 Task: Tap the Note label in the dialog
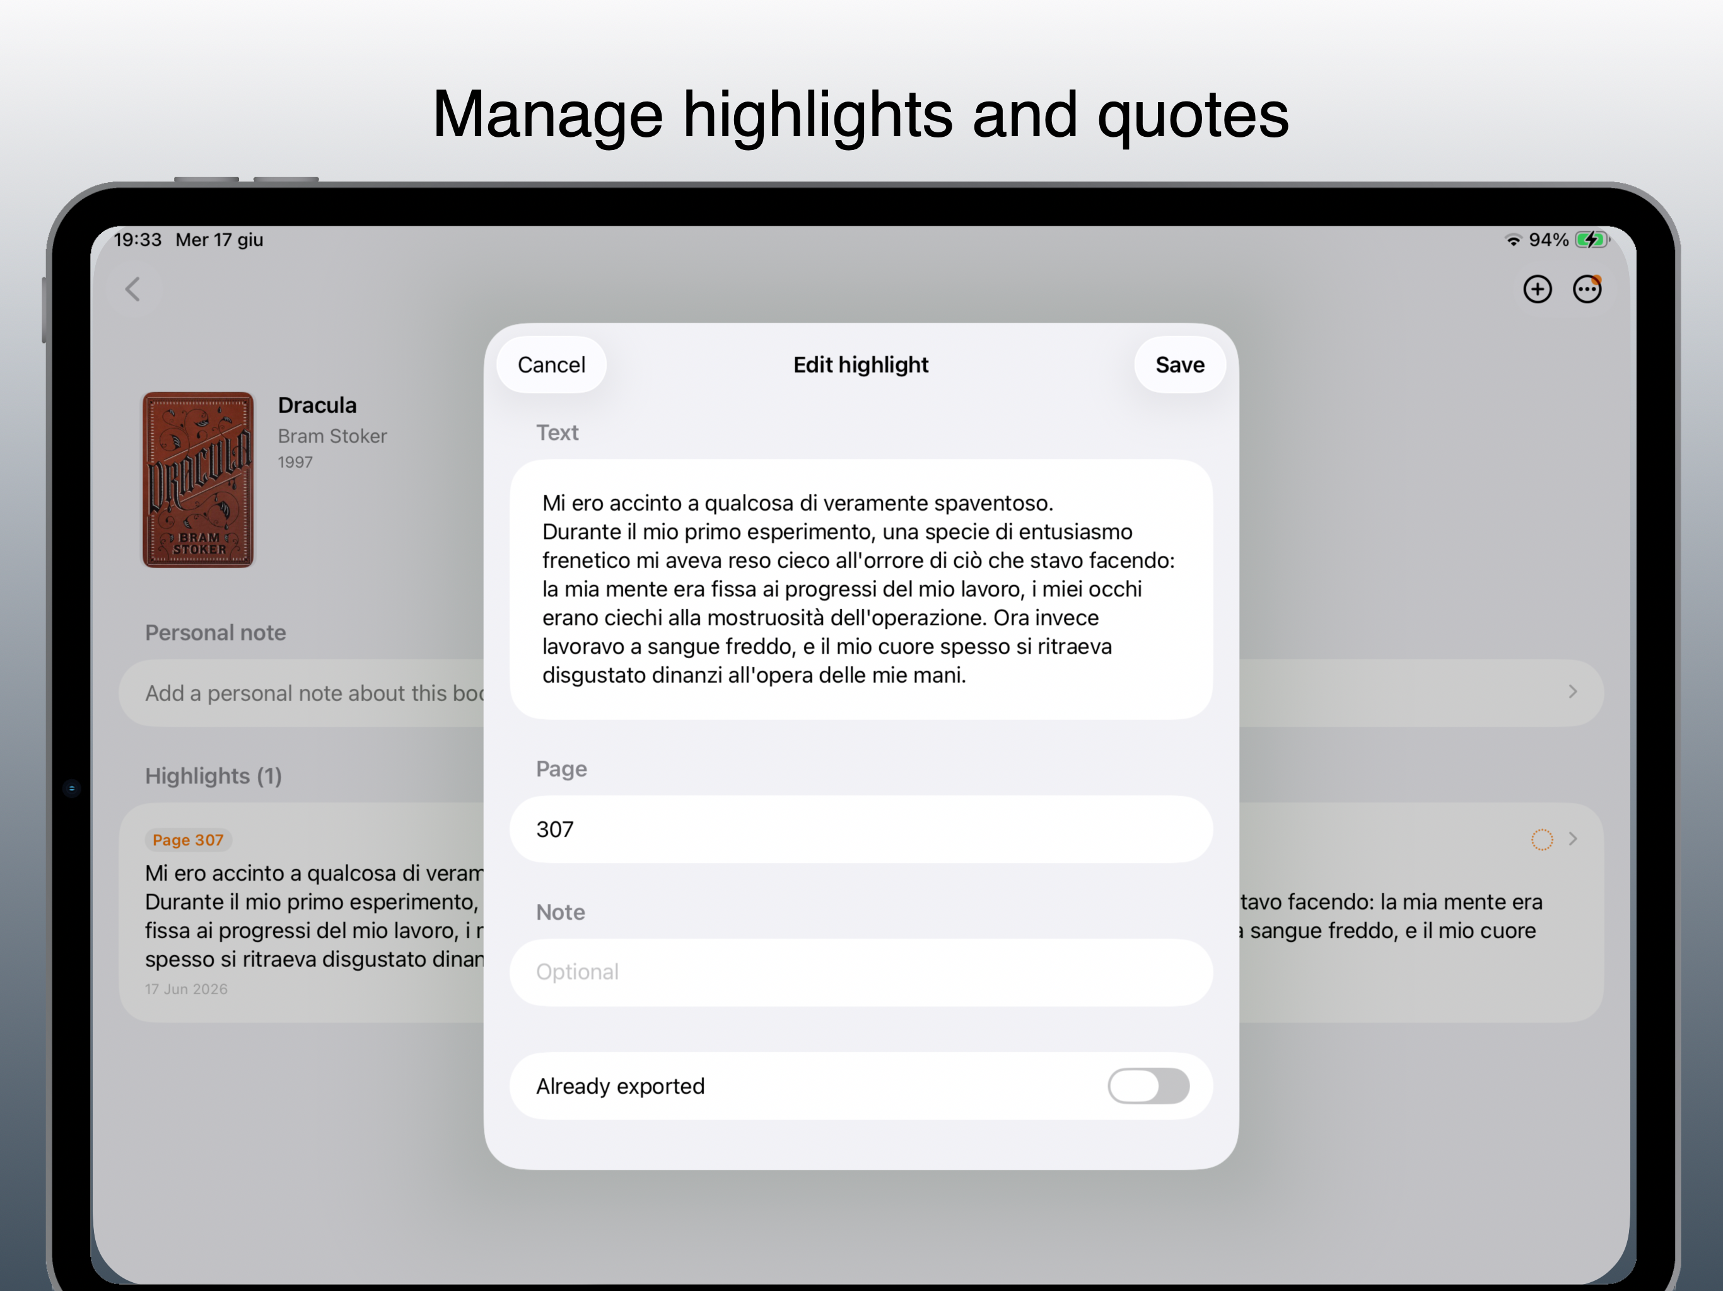(560, 912)
